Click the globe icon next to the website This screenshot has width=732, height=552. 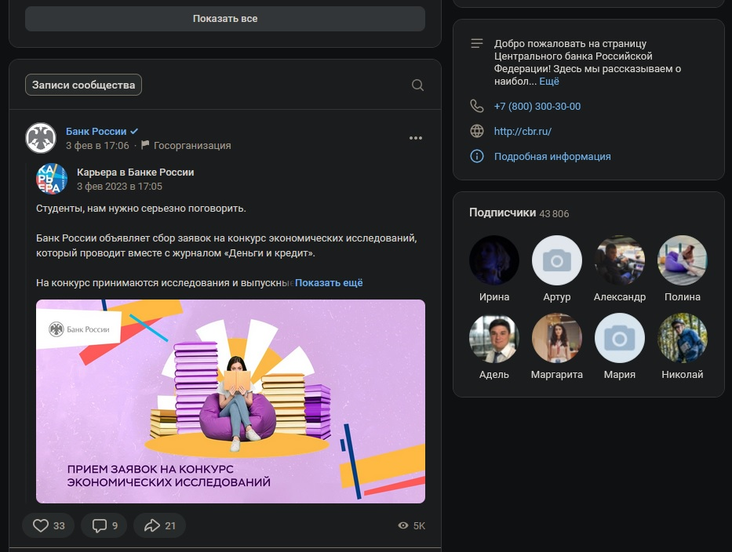(x=477, y=131)
